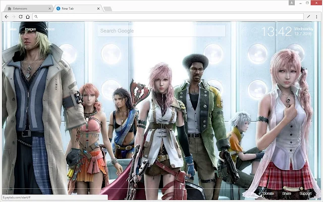The height and width of the screenshot is (202, 323).
Task: Click the 13:42 clock display
Action: click(x=277, y=31)
